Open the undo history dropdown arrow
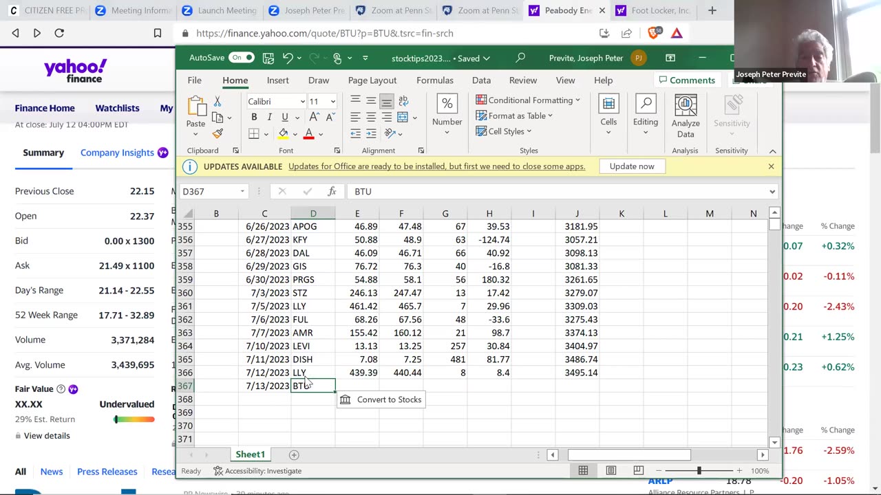The image size is (881, 495). point(300,58)
